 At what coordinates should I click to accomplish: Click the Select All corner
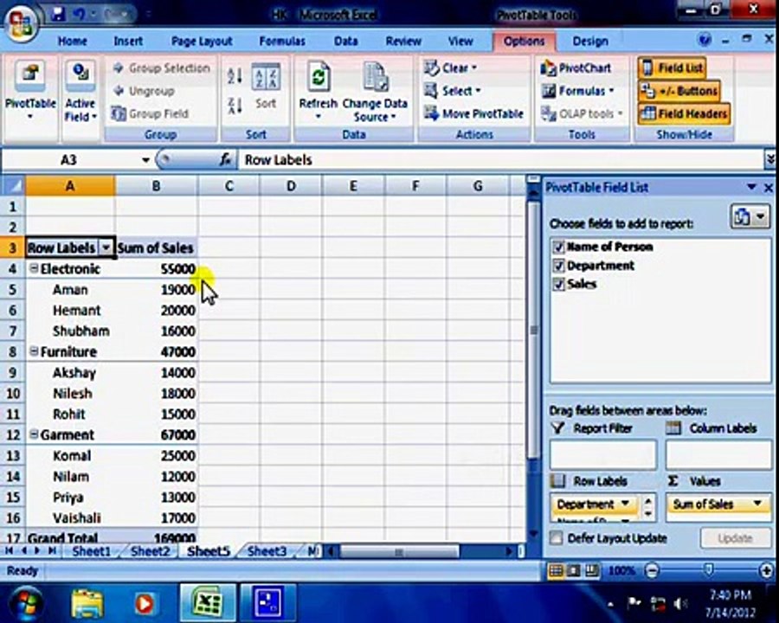[13, 186]
